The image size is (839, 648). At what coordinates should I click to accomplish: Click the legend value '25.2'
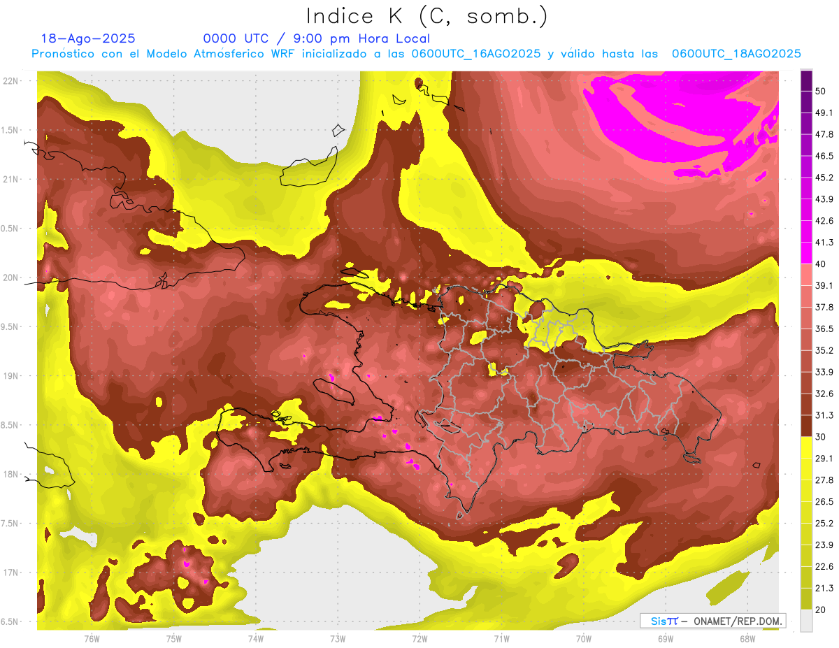(824, 523)
